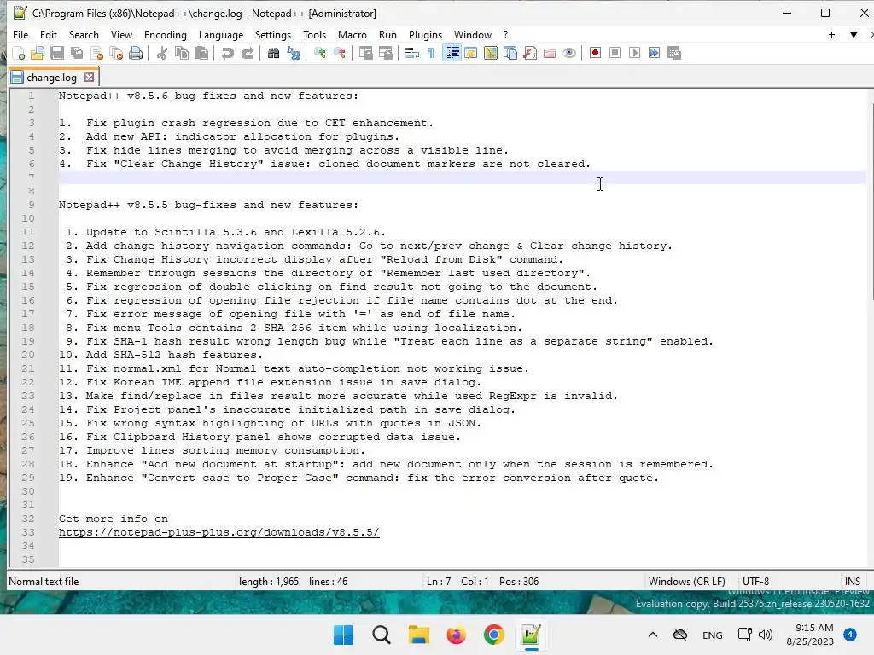This screenshot has height=655, width=874.
Task: Click Normal text file status label
Action: coord(44,582)
